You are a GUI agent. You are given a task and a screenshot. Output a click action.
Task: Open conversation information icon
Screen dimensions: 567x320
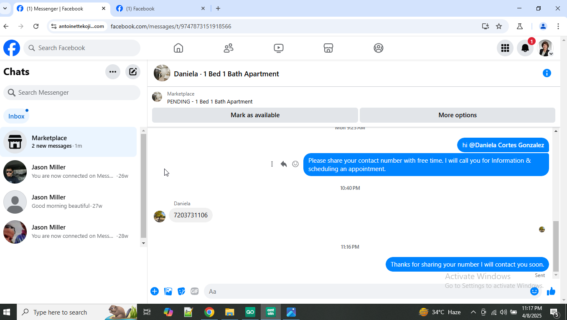point(547,73)
